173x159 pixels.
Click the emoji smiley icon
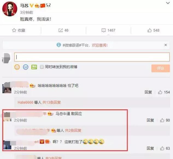click(17, 67)
